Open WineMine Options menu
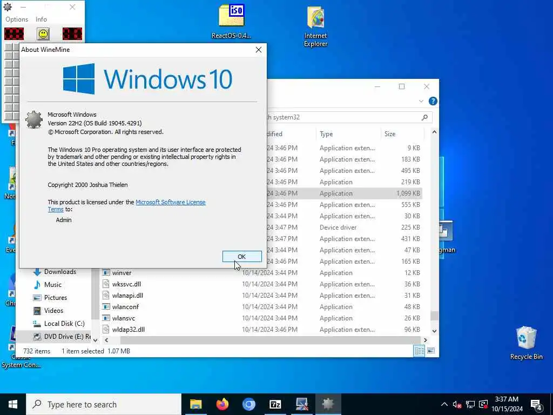Image resolution: width=553 pixels, height=415 pixels. [x=17, y=19]
